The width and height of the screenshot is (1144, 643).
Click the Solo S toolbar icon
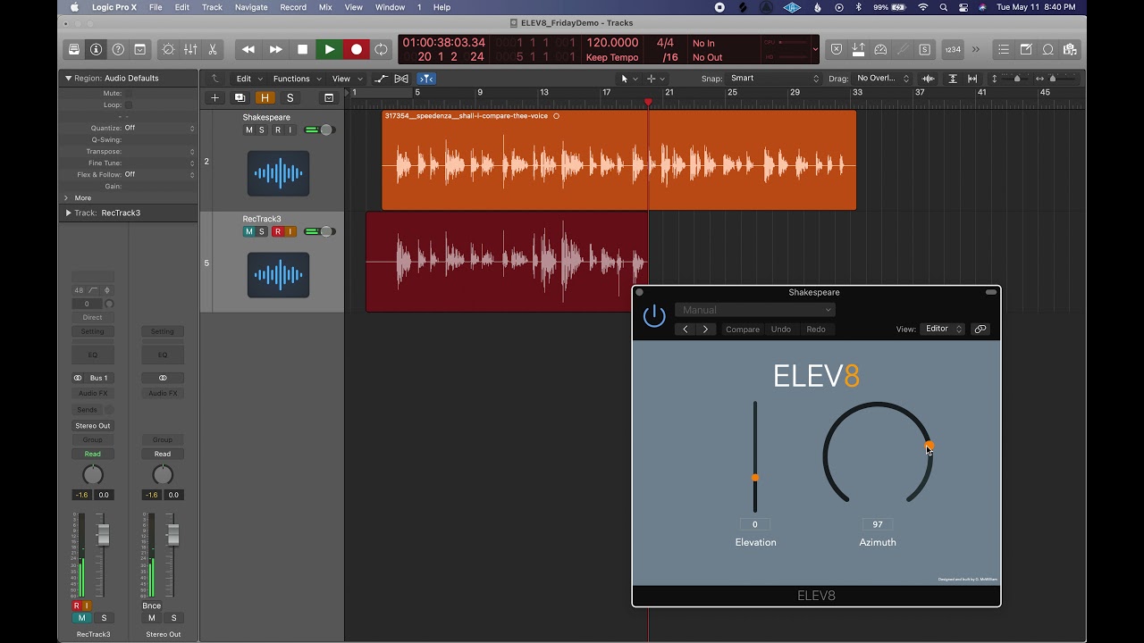924,49
